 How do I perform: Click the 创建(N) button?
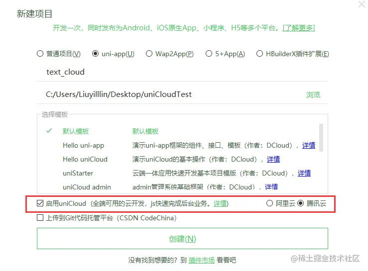[182, 238]
